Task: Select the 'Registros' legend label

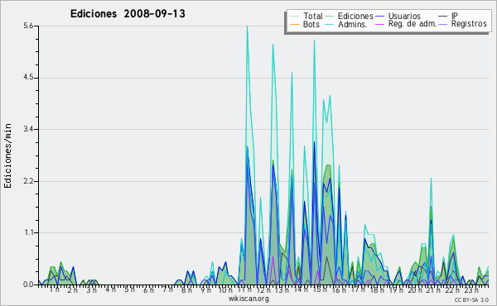Action: point(469,24)
